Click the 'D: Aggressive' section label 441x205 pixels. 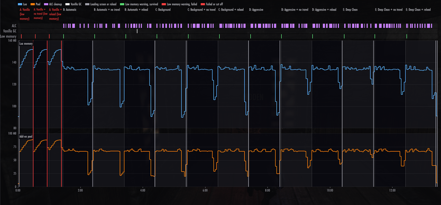pos(256,10)
